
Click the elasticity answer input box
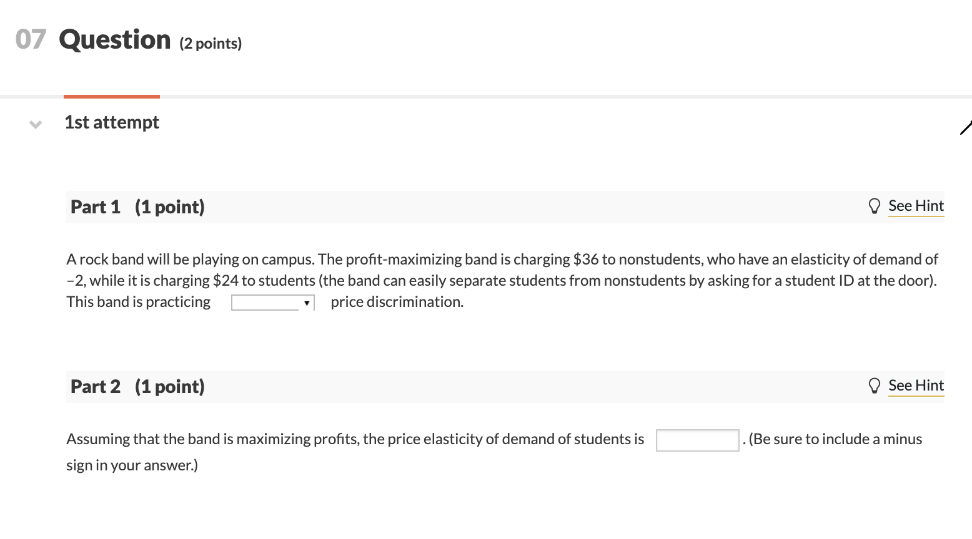(697, 440)
